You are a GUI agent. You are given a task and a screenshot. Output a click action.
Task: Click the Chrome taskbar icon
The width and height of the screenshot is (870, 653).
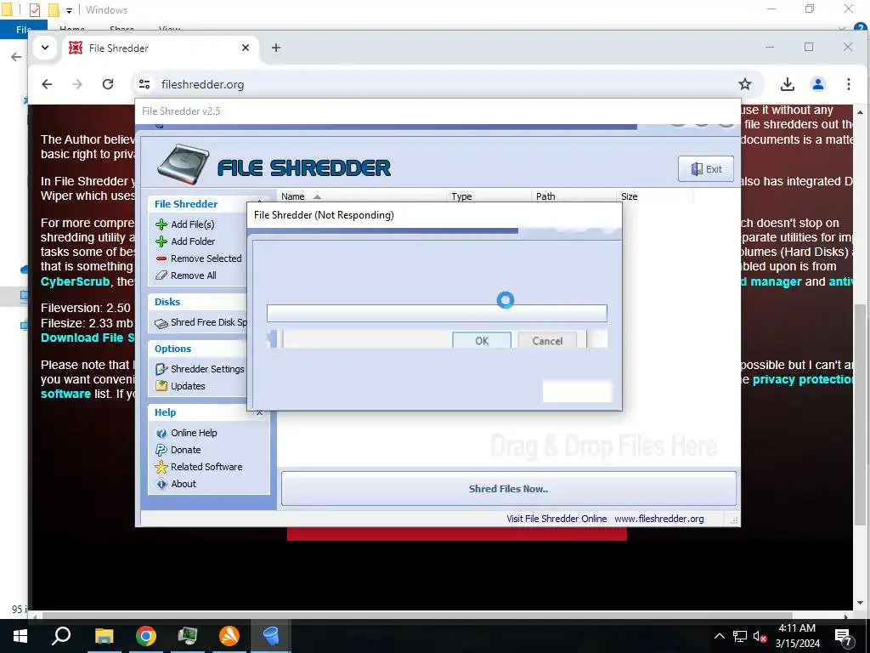(146, 636)
